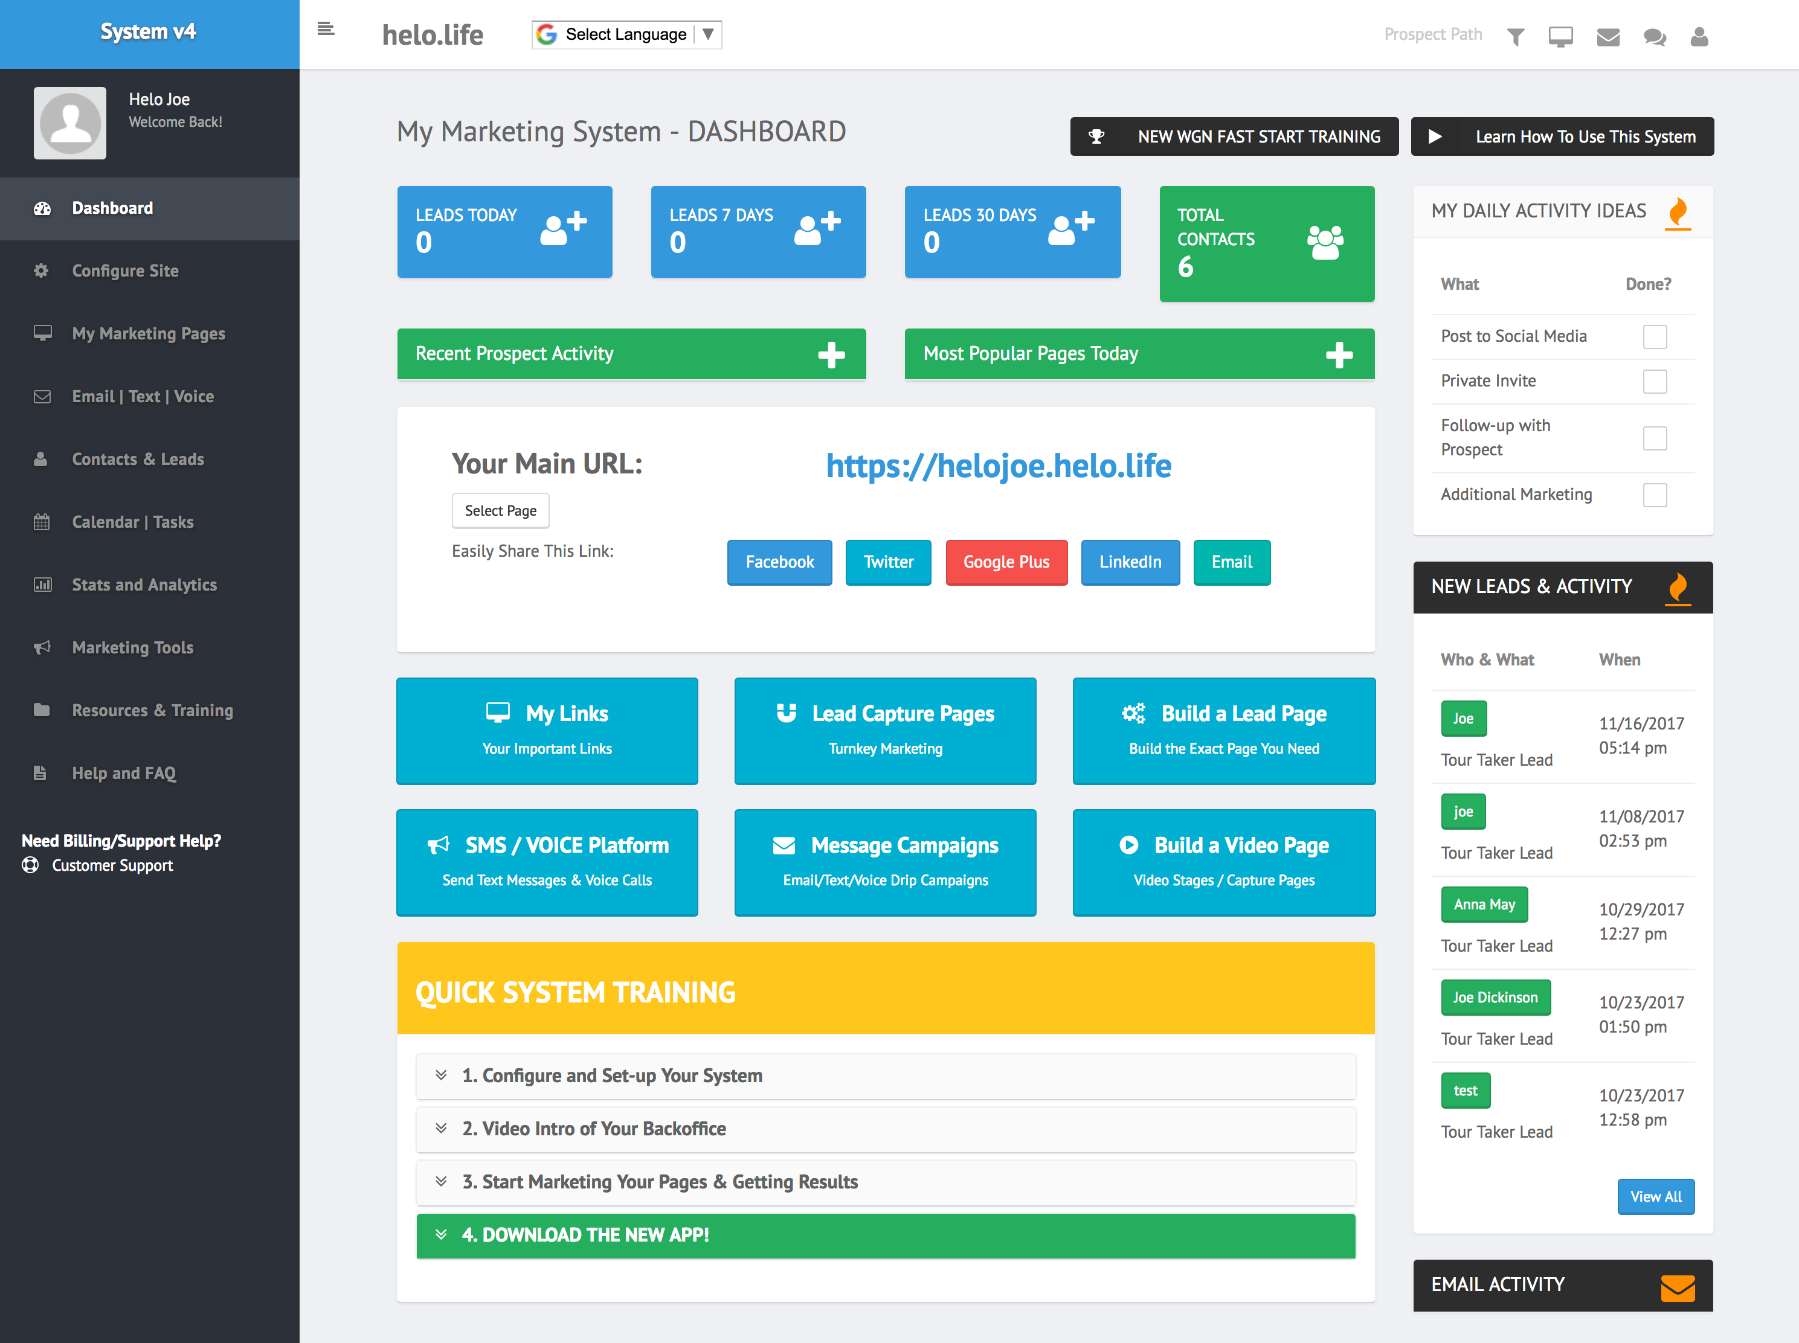The width and height of the screenshot is (1799, 1343).
Task: Mark Additional Marketing as done
Action: tap(1654, 495)
